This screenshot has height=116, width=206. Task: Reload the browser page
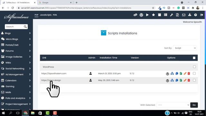pos(13,8)
